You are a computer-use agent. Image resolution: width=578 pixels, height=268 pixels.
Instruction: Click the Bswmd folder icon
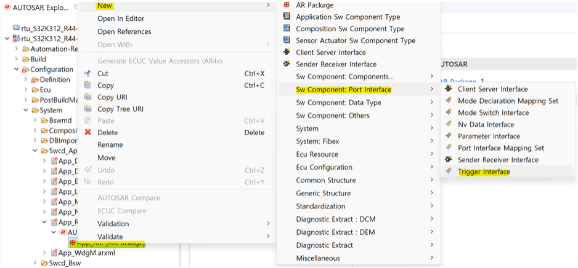44,120
